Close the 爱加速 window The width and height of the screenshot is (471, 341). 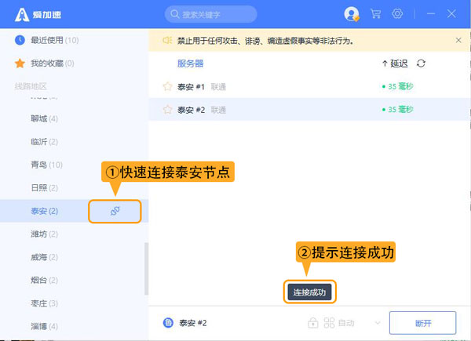tap(451, 14)
